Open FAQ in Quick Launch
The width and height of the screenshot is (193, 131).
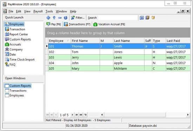10,64
